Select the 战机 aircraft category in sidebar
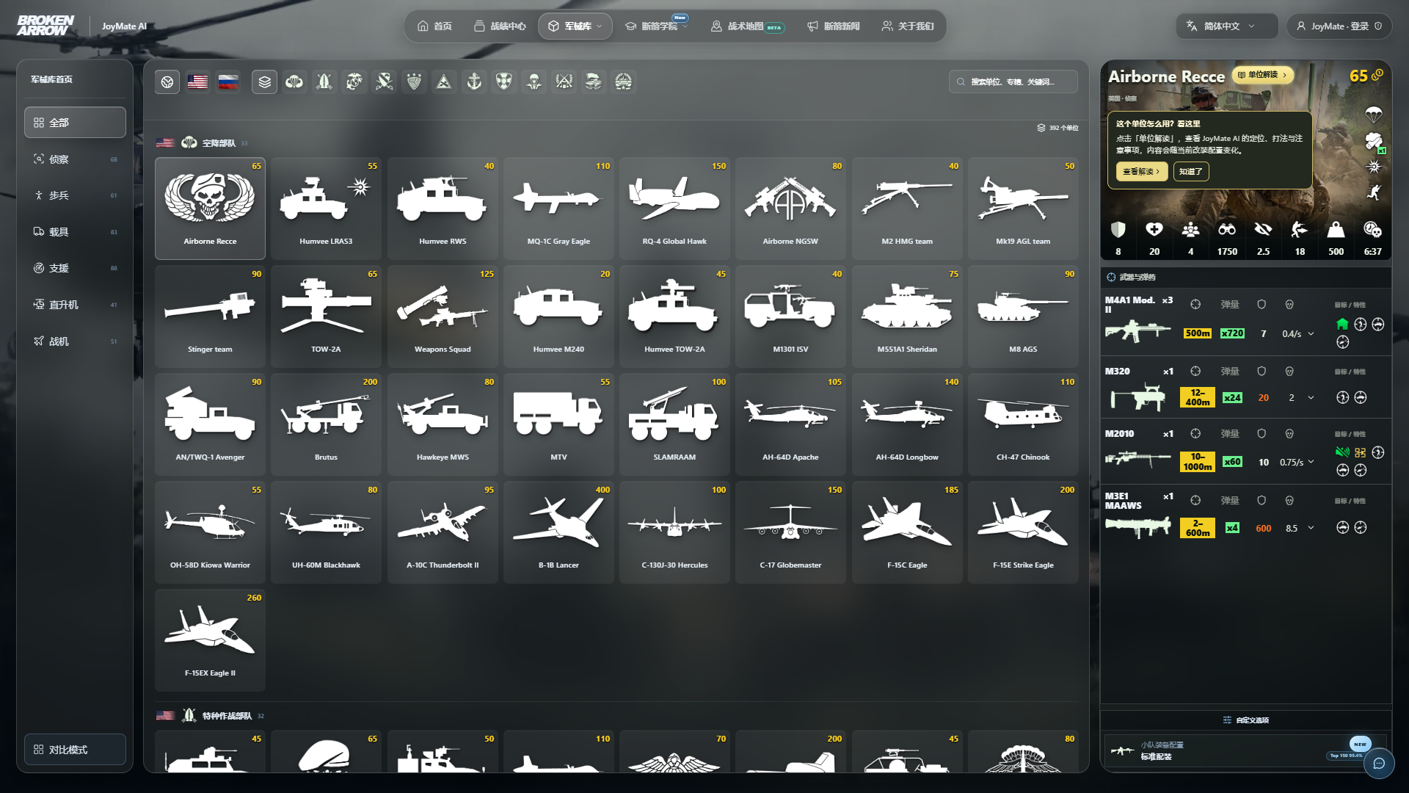Screen dimensions: 1409x793 tap(75, 341)
